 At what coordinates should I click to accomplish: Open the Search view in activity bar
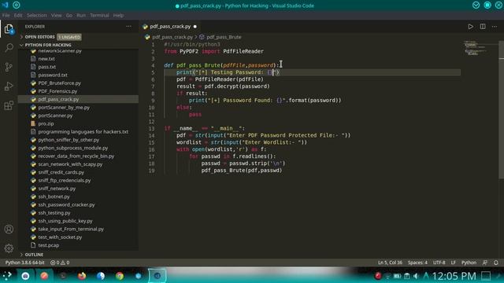(x=9, y=48)
